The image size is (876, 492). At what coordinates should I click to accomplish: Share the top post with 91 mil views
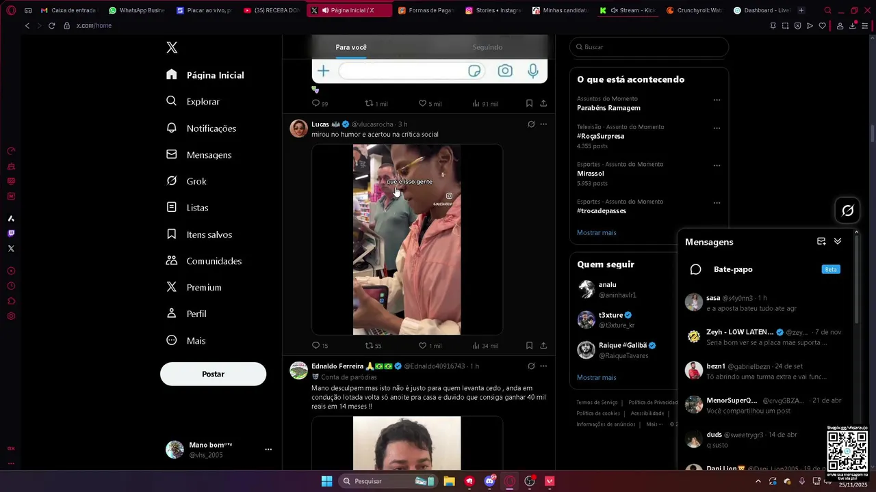pyautogui.click(x=543, y=104)
